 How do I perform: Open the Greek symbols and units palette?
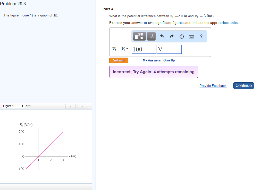151,37
